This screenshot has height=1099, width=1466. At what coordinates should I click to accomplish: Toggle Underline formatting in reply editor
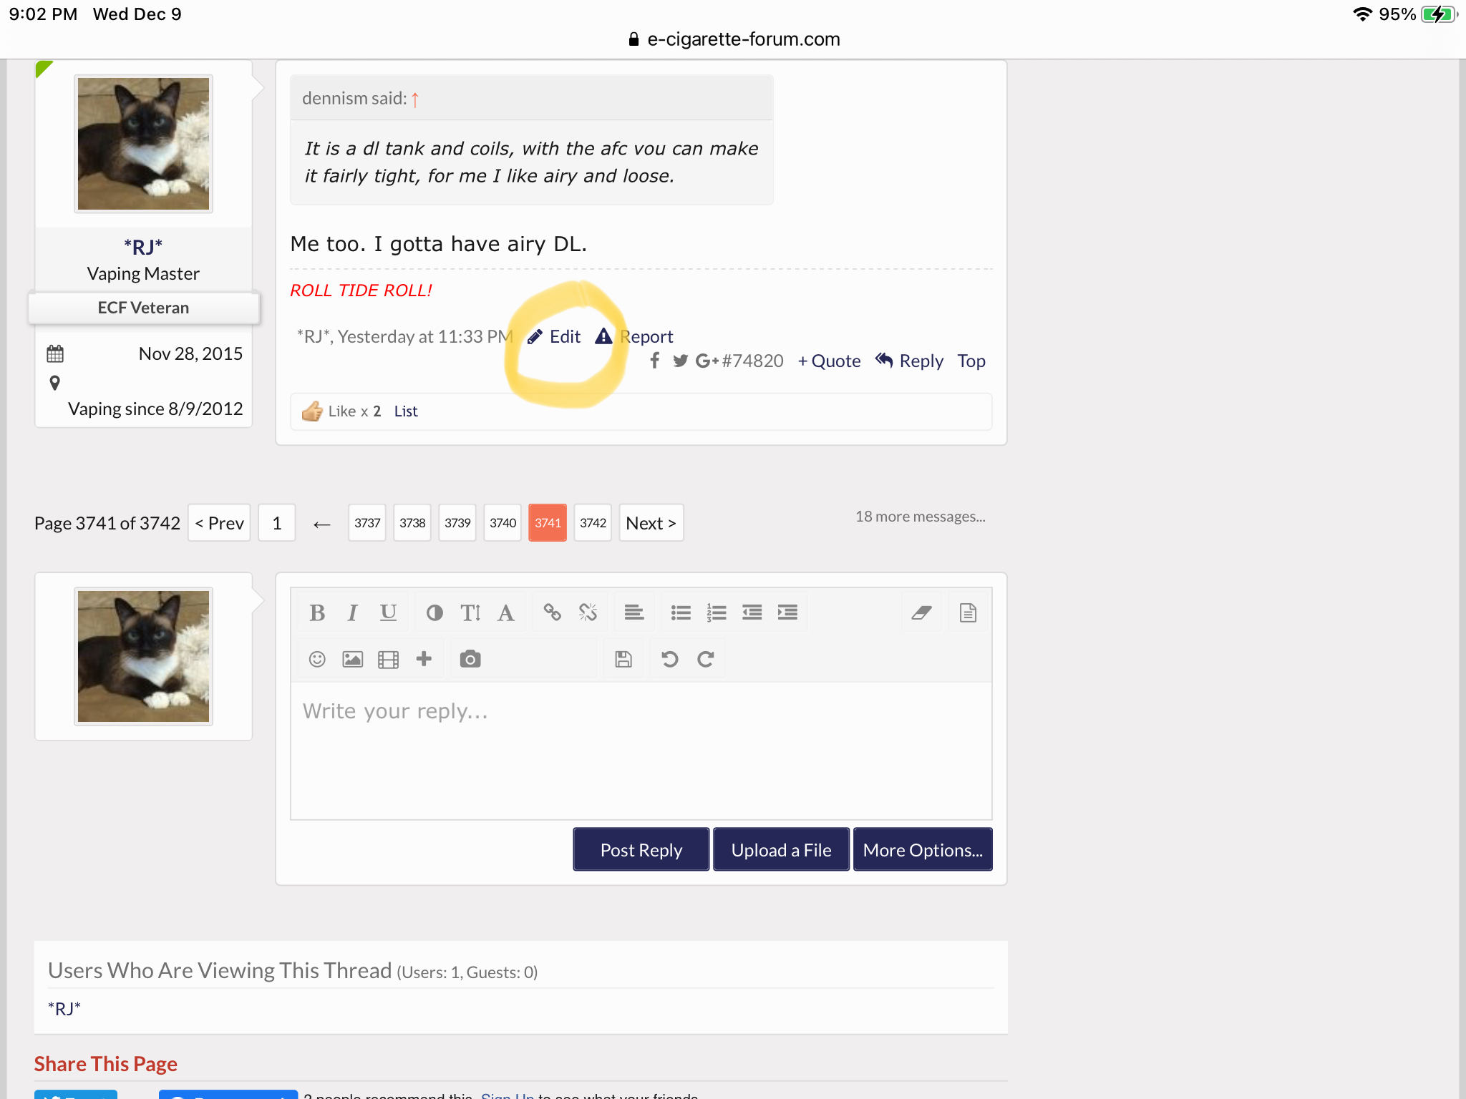point(388,612)
